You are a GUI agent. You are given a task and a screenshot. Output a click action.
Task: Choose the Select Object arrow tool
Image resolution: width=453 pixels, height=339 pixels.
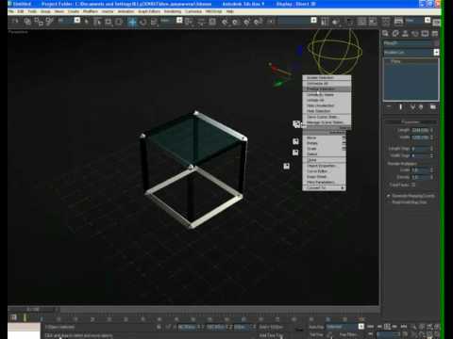[87, 22]
